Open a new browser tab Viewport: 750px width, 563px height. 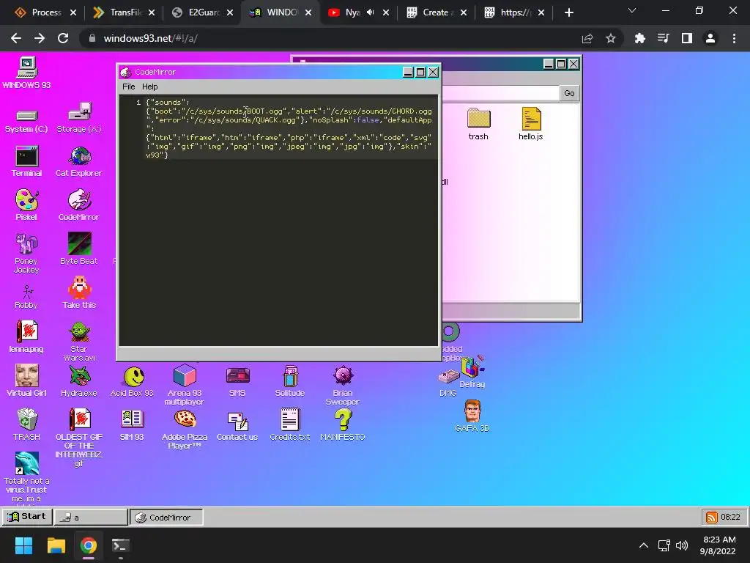point(568,12)
